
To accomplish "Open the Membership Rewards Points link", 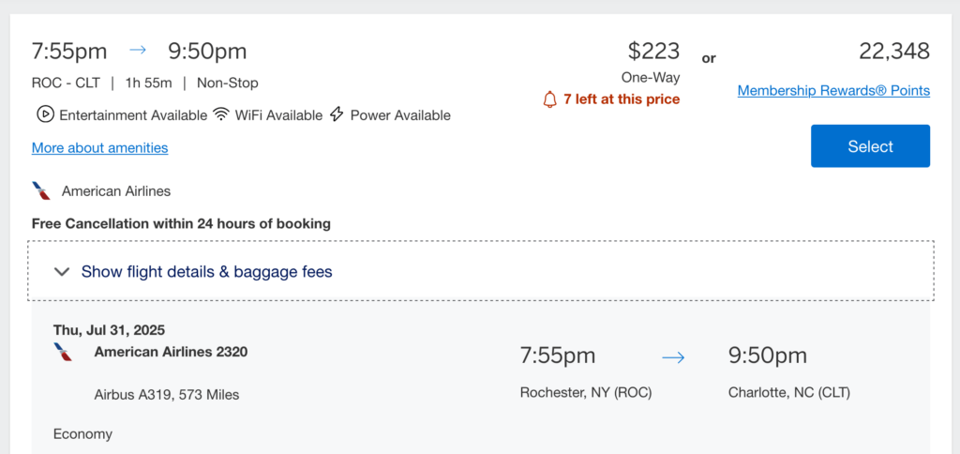I will coord(833,91).
